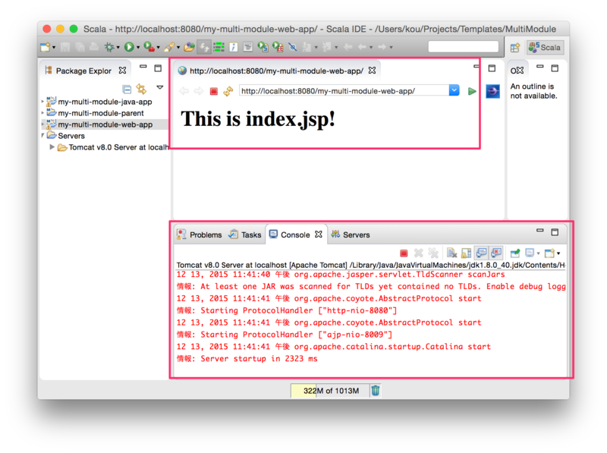Click the Open Type folder icon
The height and width of the screenshot is (453, 607).
click(x=189, y=47)
